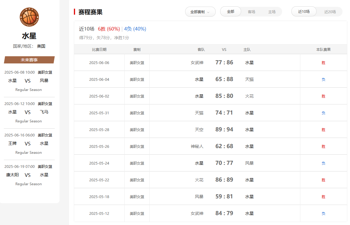
Task: Open the 女武神 team link on 2025-06-06
Action: click(197, 63)
